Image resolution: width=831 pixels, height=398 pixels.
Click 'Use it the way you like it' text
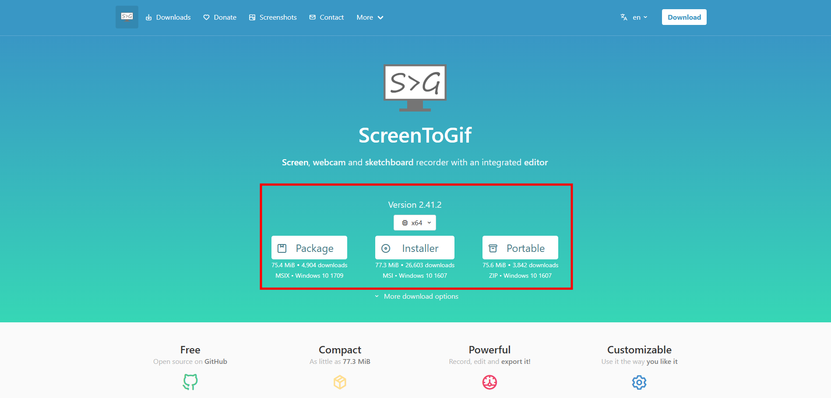point(639,362)
